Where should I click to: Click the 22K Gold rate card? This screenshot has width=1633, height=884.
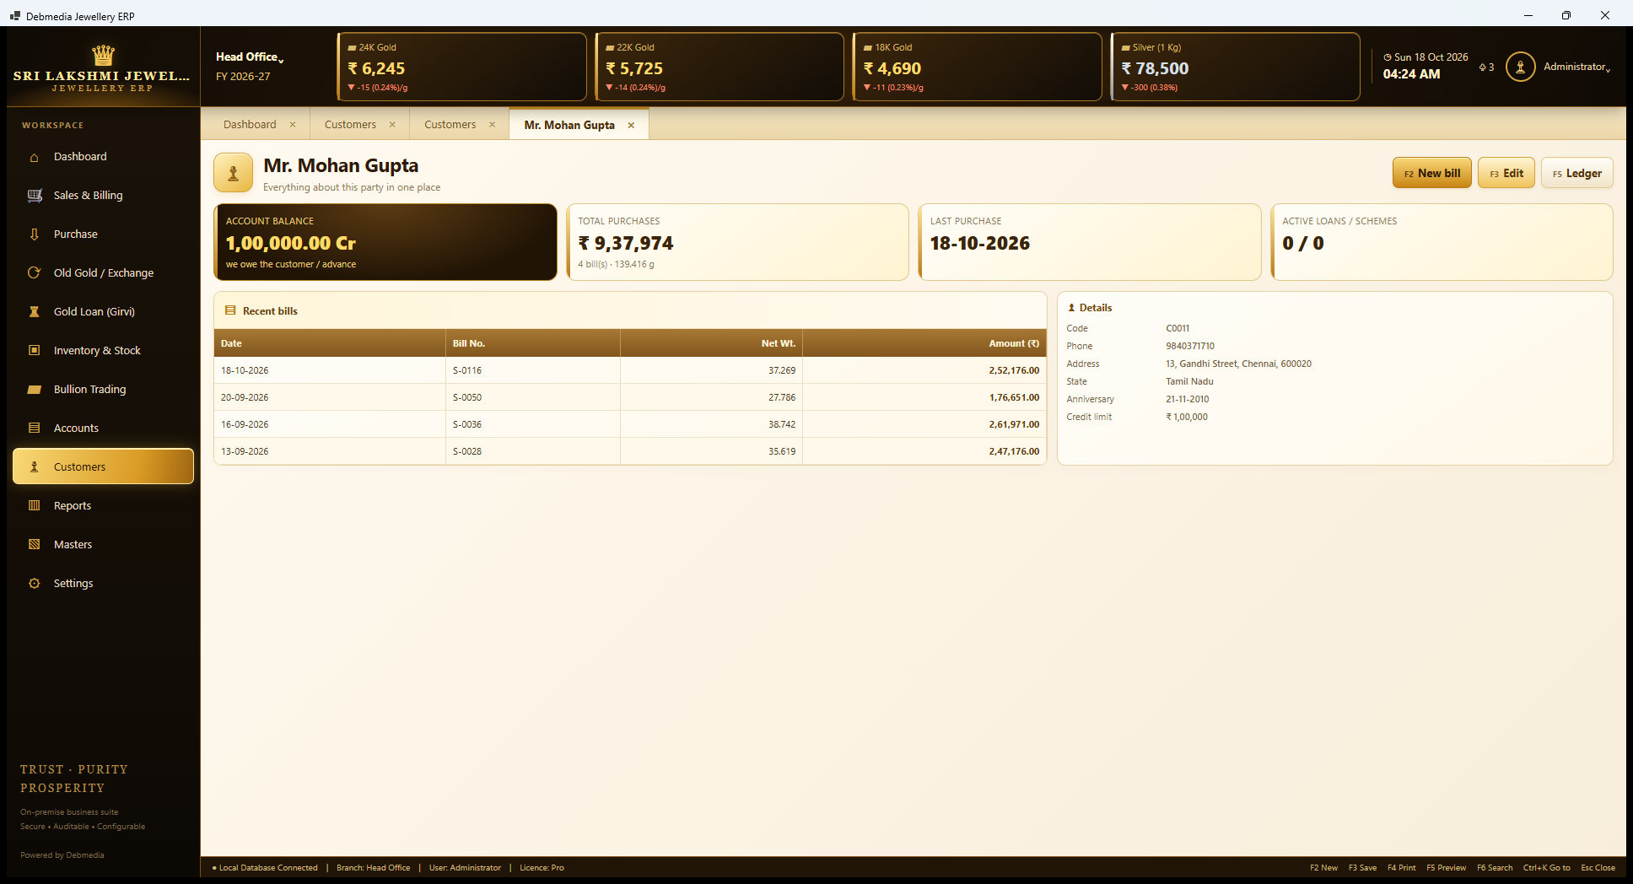click(719, 67)
